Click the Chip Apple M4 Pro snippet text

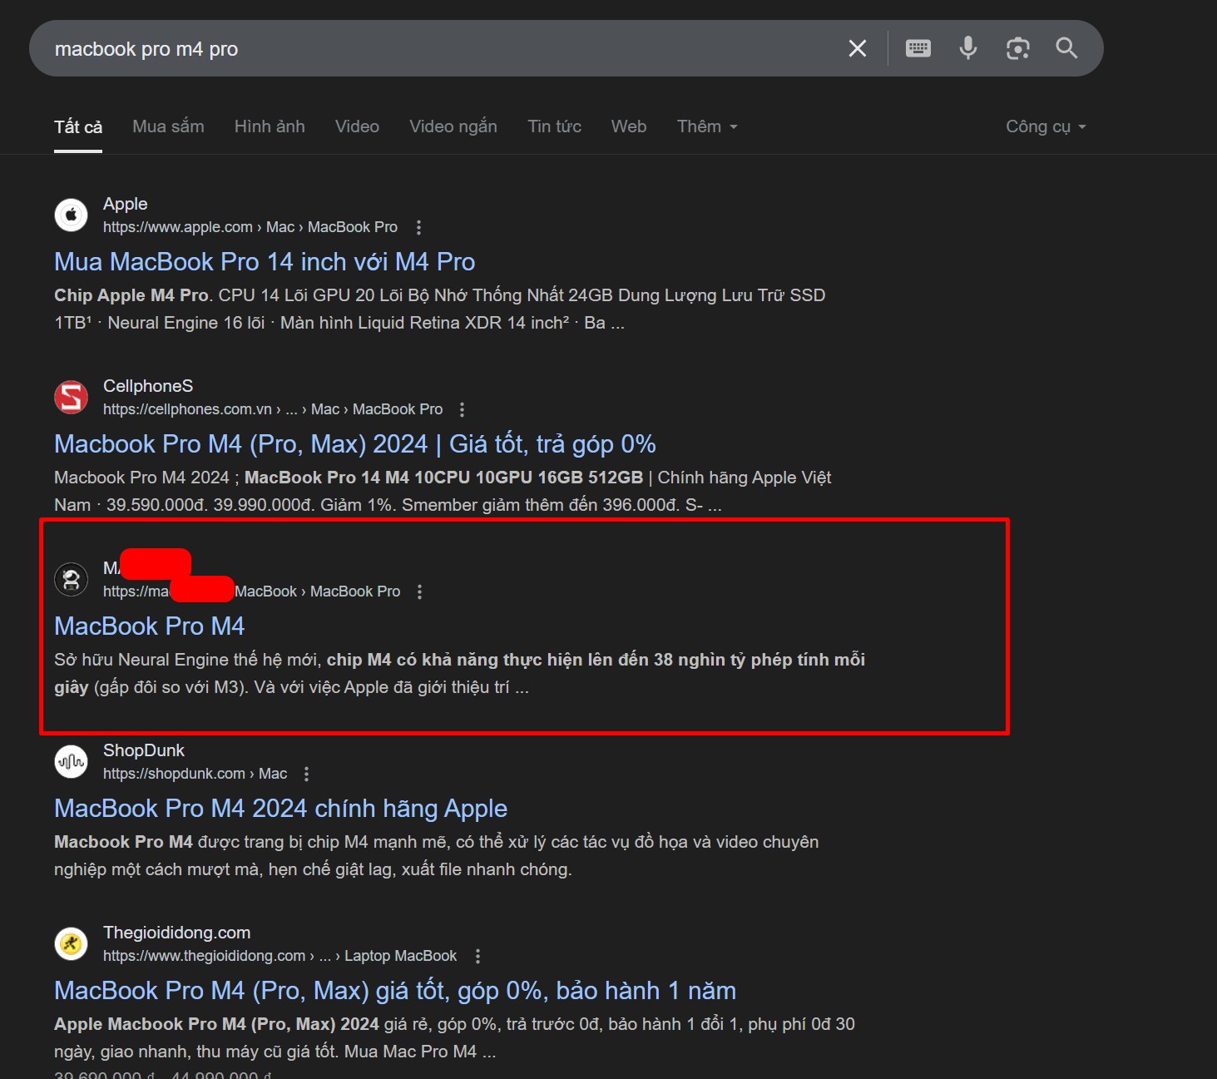coord(440,309)
